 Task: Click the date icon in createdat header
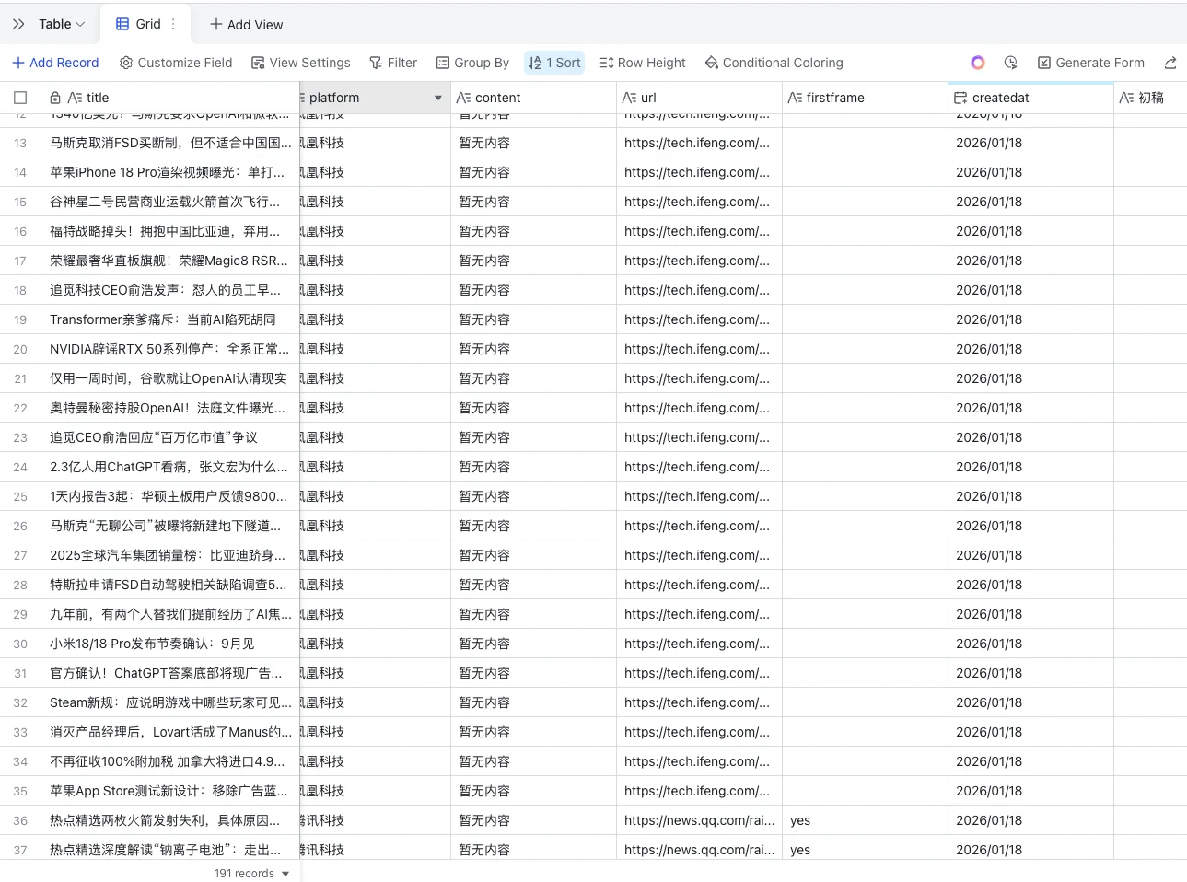pos(960,98)
